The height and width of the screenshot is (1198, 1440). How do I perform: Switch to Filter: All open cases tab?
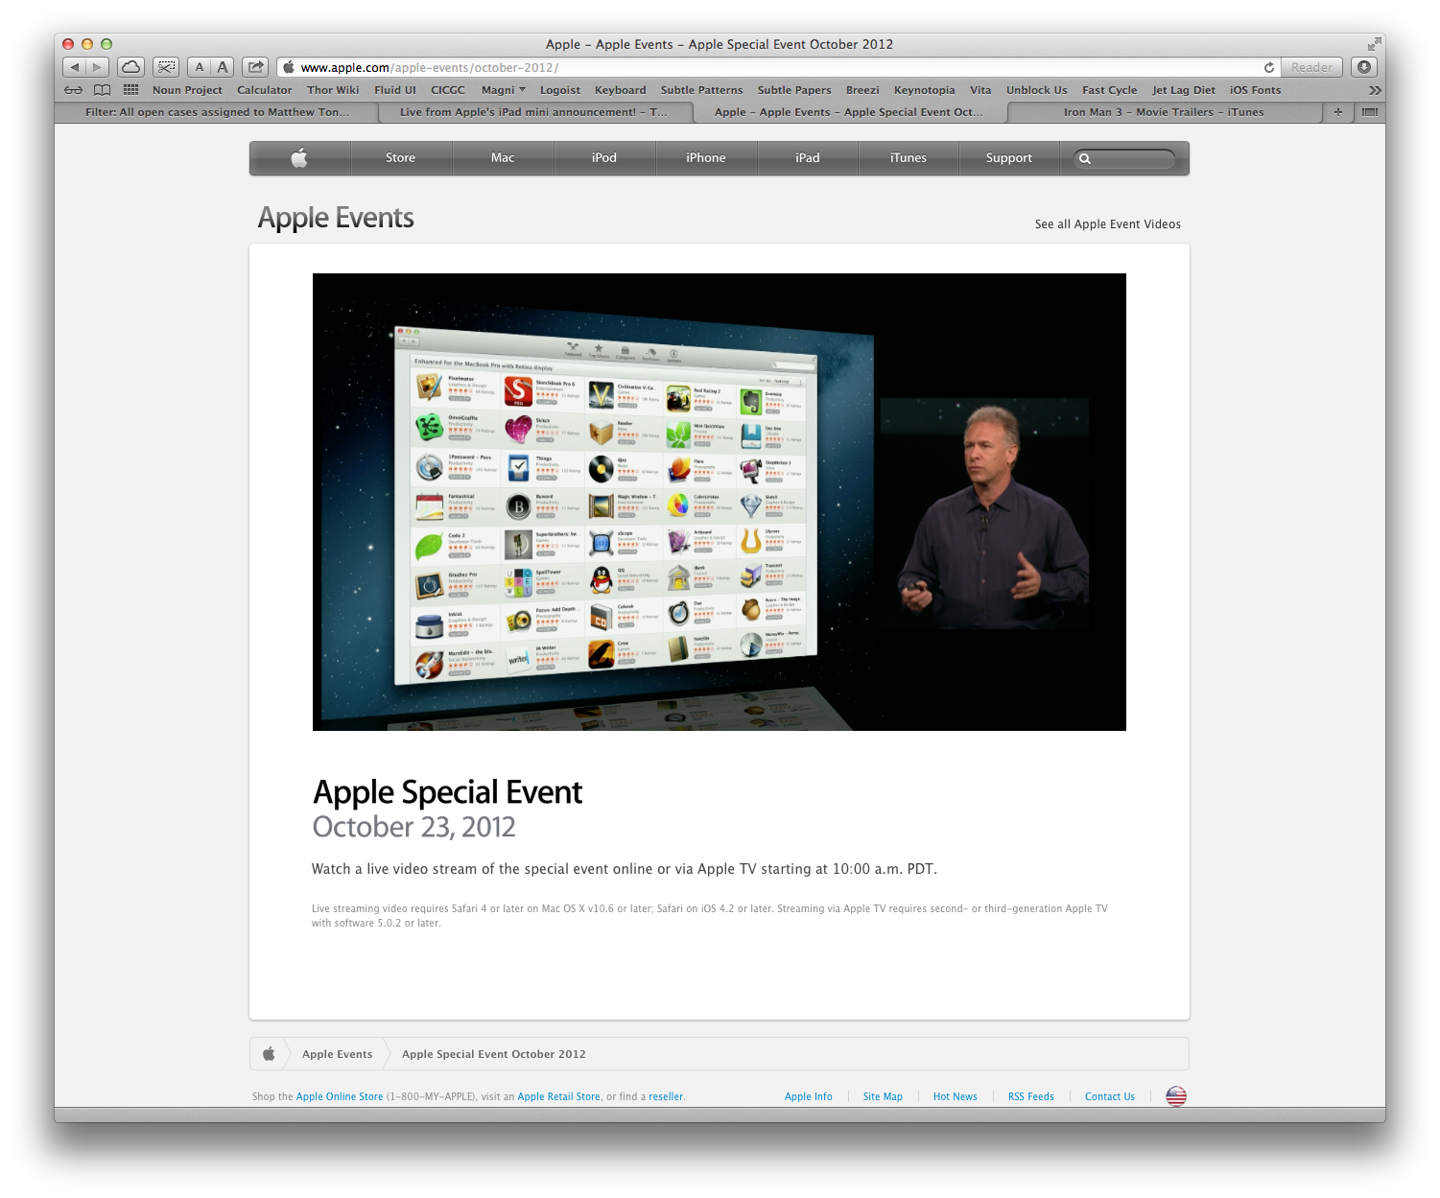pos(217,112)
